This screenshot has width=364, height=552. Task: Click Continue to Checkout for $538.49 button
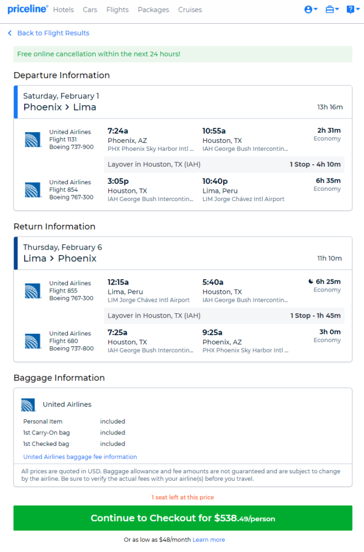pyautogui.click(x=183, y=518)
